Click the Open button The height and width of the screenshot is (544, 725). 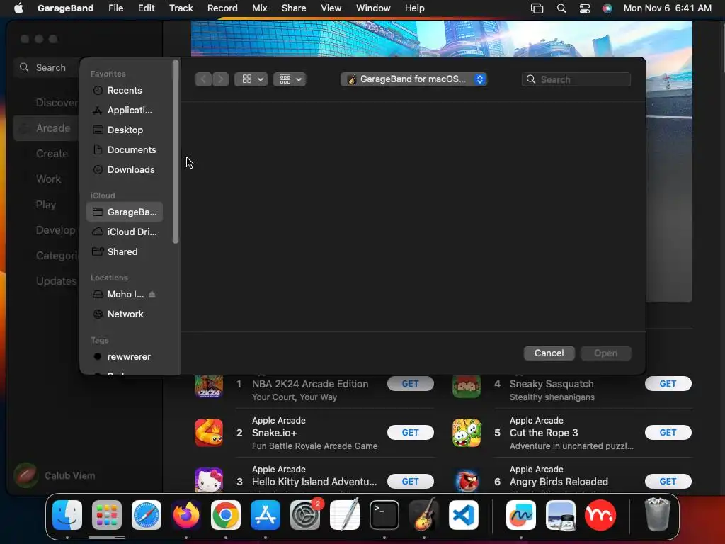606,353
